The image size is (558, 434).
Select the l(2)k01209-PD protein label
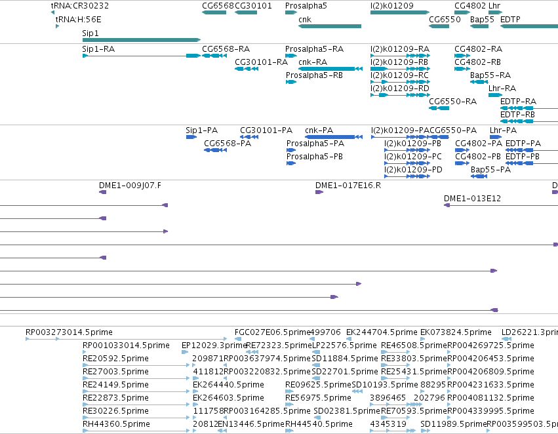pos(413,170)
